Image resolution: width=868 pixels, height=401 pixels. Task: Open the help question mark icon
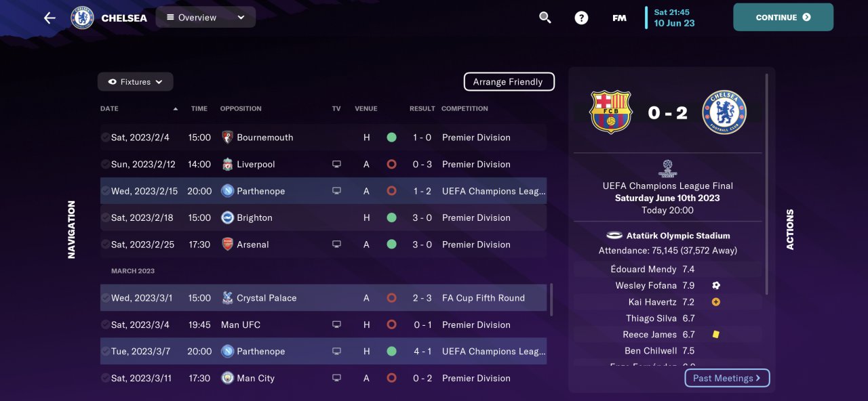coord(581,18)
